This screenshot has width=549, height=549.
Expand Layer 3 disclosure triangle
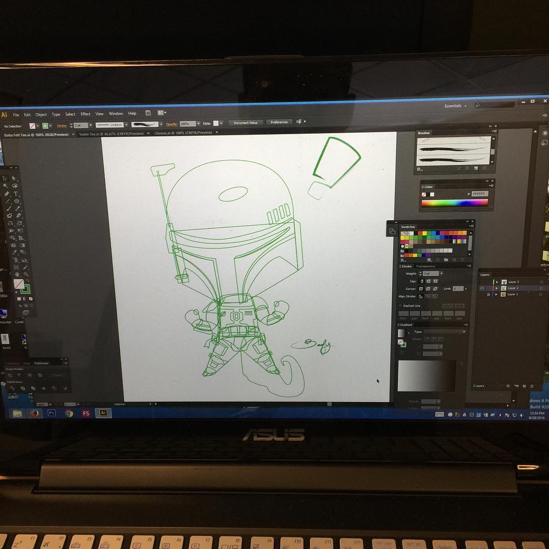point(497,282)
